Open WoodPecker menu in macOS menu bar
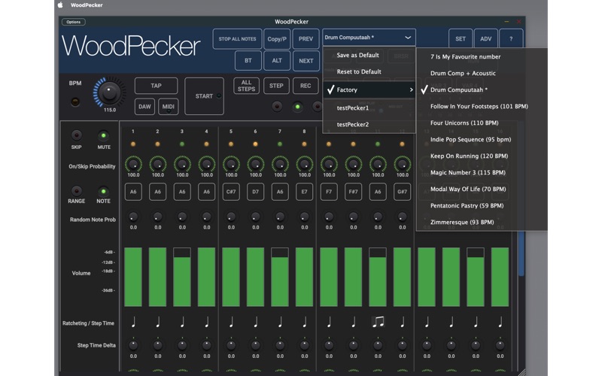This screenshot has height=376, width=602. click(x=87, y=5)
